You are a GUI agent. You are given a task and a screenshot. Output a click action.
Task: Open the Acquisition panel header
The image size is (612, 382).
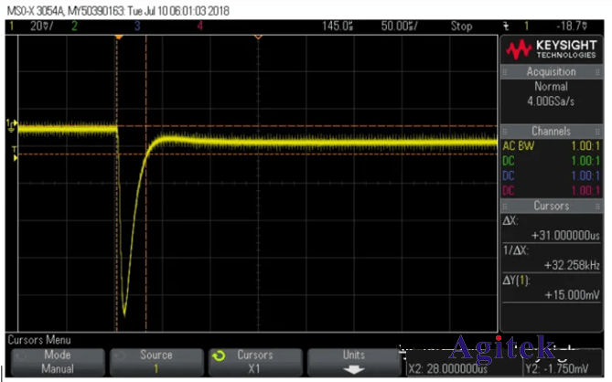pyautogui.click(x=552, y=72)
